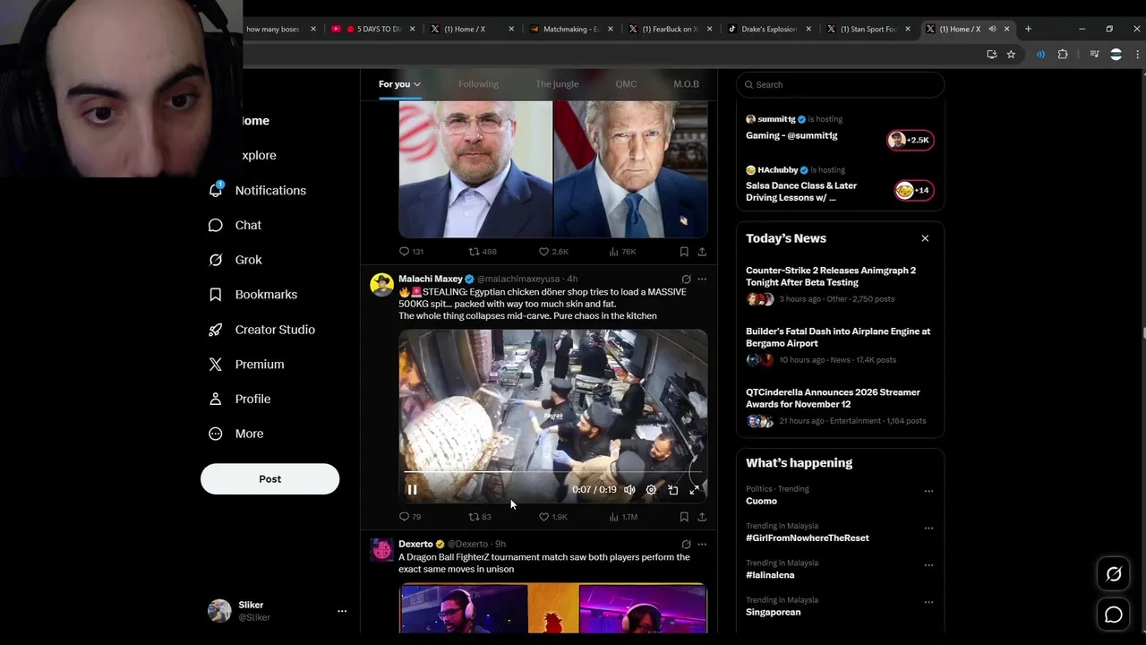Open a new browser tab

coord(1028,29)
